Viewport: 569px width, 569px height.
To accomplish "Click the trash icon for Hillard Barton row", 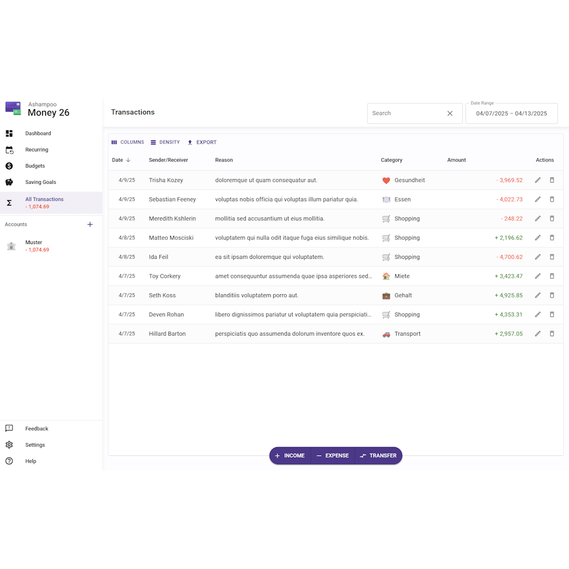I will coord(552,334).
